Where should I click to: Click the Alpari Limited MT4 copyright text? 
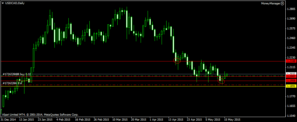pos(40,115)
